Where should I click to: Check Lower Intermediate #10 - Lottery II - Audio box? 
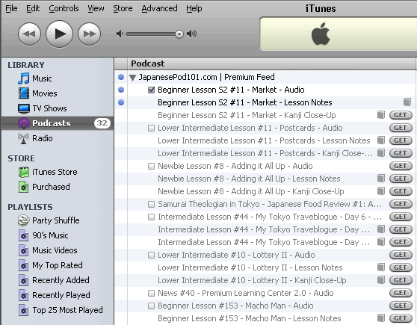point(151,255)
